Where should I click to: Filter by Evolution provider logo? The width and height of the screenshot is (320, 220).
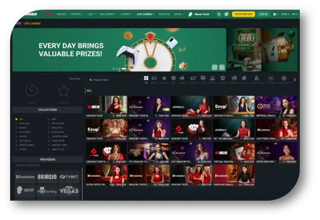click(x=26, y=177)
